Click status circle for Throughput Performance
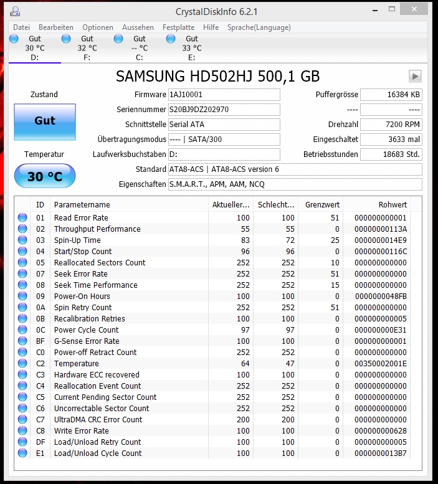This screenshot has width=438, height=484. click(22, 229)
